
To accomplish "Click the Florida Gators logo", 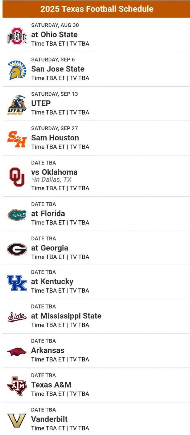I will pyautogui.click(x=17, y=215).
